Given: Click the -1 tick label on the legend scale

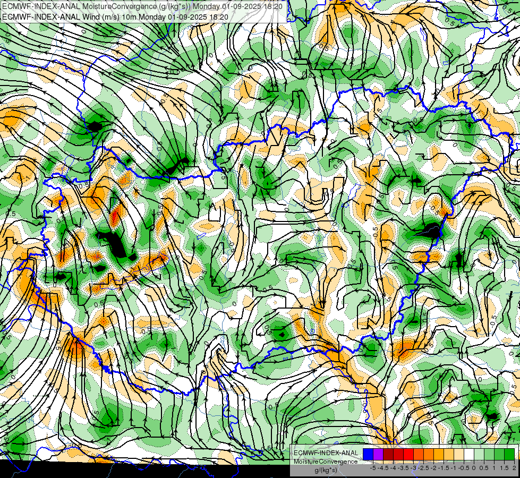Looking at the screenshot, I should coord(454,468).
